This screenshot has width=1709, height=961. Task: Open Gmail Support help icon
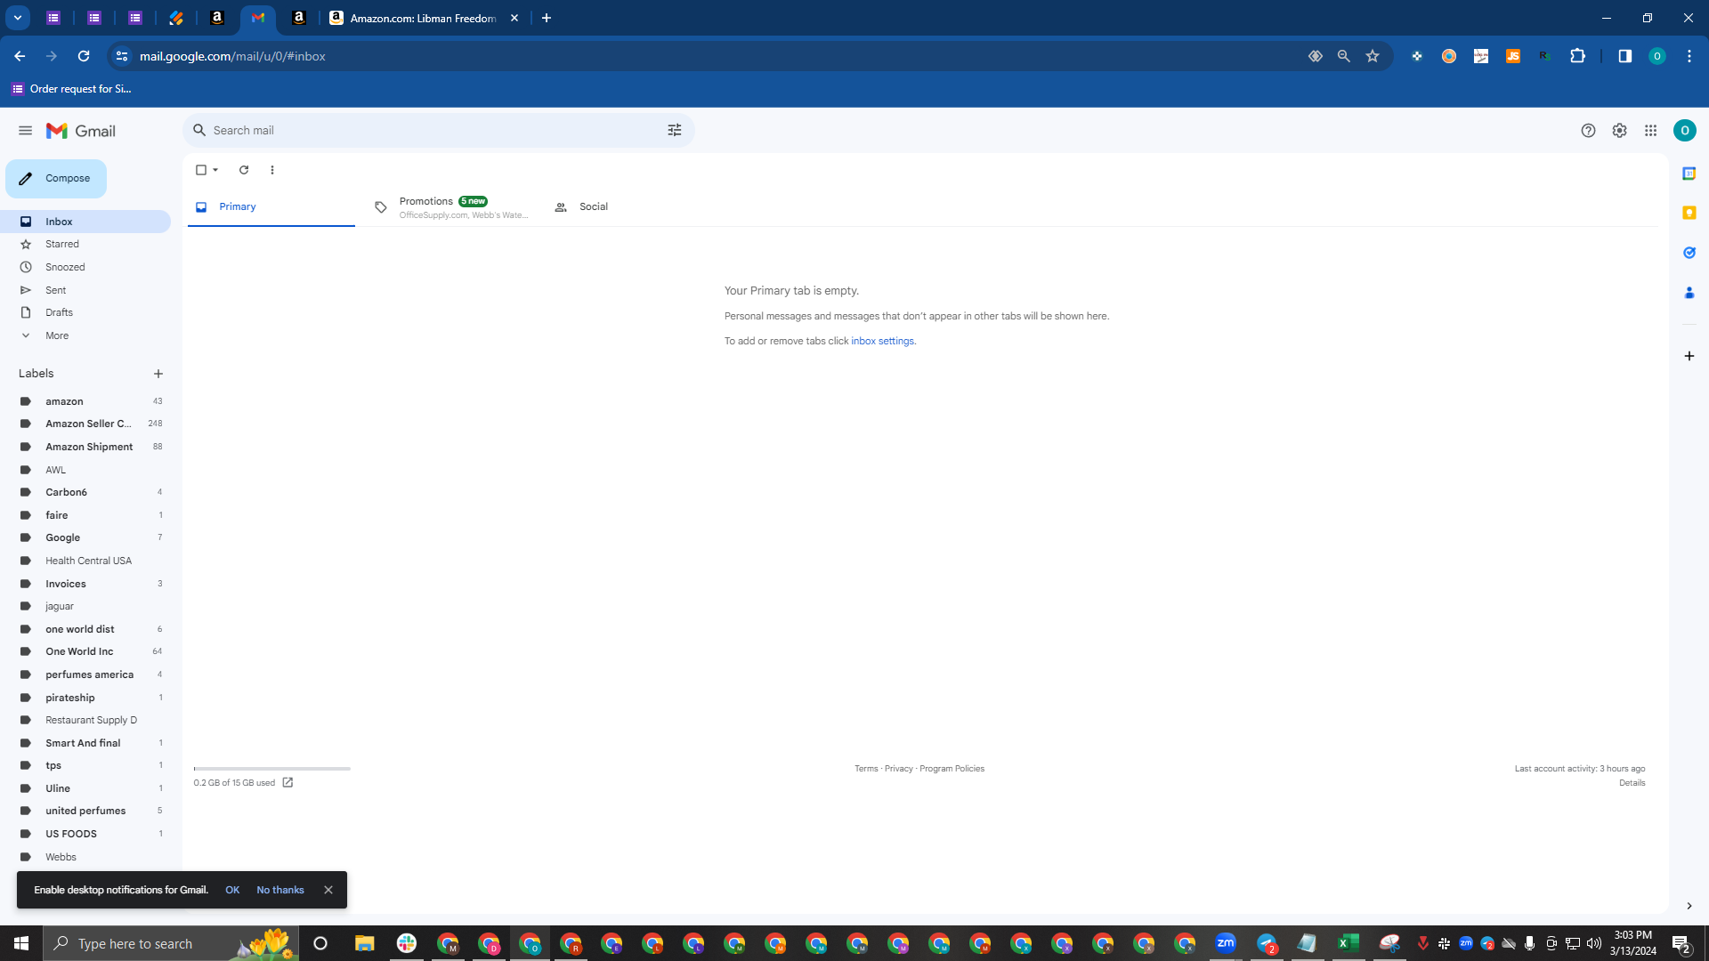(x=1588, y=131)
